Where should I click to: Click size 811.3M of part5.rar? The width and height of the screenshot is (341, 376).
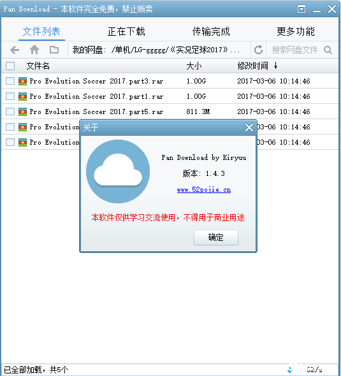tap(198, 112)
